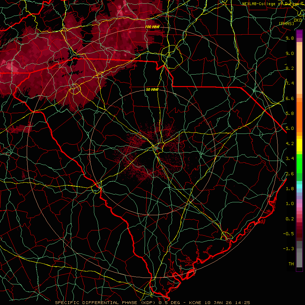Click the TH threshold label
Viewport: 305px width, 305px height.
click(x=291, y=264)
